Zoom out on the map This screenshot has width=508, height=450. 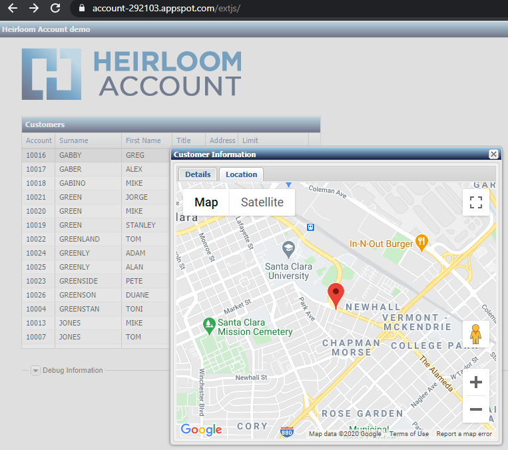point(475,409)
